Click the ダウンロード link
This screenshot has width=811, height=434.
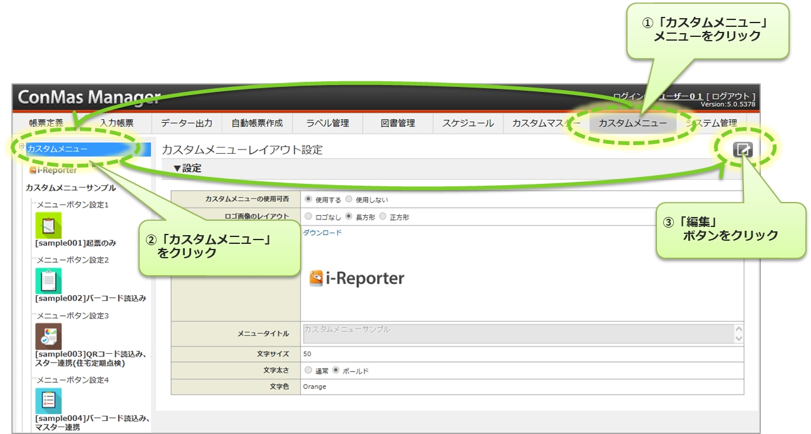click(323, 233)
